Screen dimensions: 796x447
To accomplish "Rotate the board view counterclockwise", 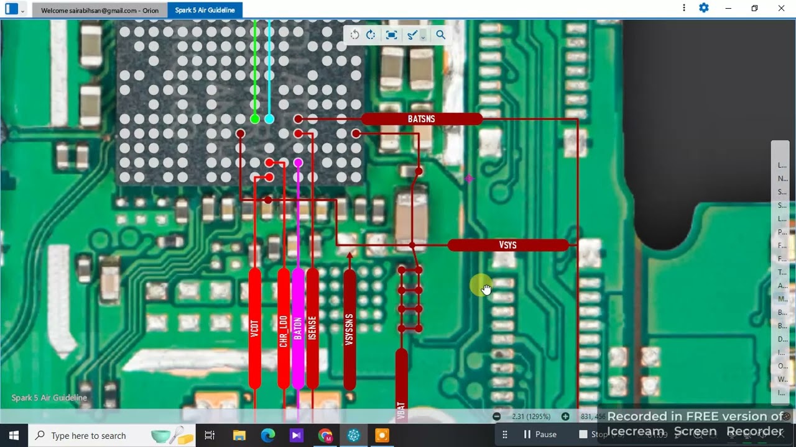I will coord(354,35).
